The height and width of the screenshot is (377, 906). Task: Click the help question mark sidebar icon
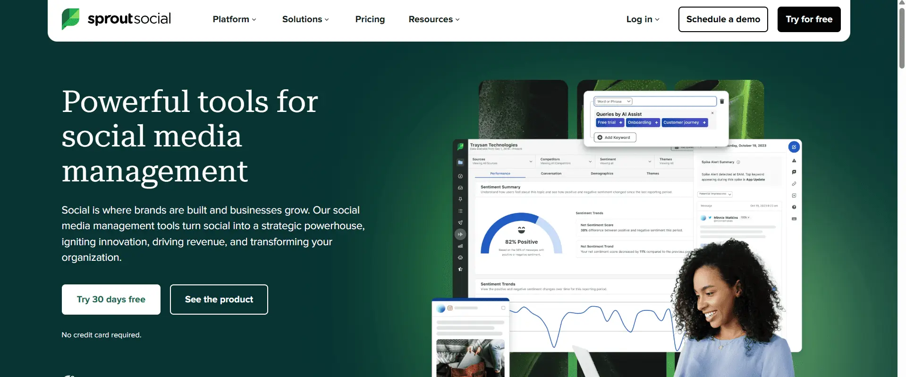click(x=794, y=207)
